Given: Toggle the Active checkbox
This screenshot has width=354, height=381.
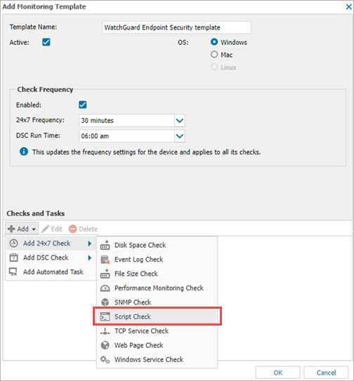Looking at the screenshot, I should (x=46, y=42).
